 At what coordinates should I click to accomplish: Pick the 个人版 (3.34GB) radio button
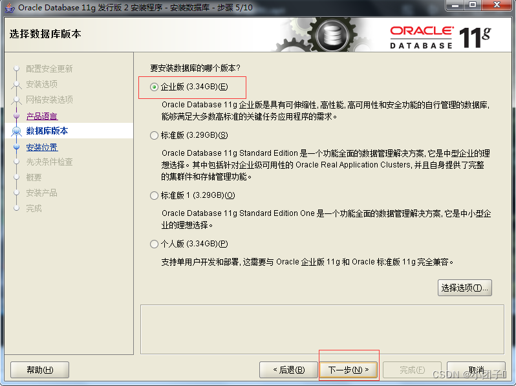point(154,244)
